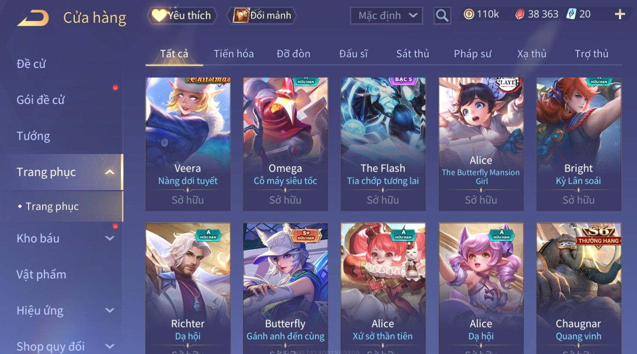The height and width of the screenshot is (354, 637).
Task: Click the blue voucher currency icon
Action: tap(571, 14)
